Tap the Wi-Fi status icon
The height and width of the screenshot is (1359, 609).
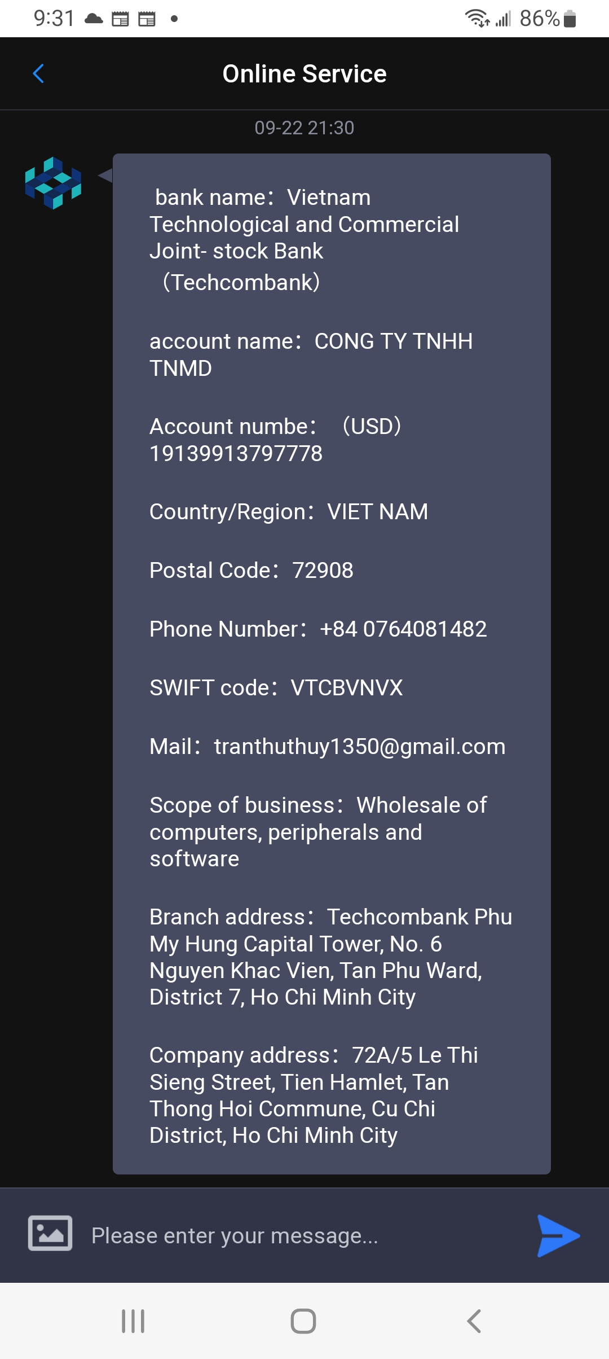(476, 19)
